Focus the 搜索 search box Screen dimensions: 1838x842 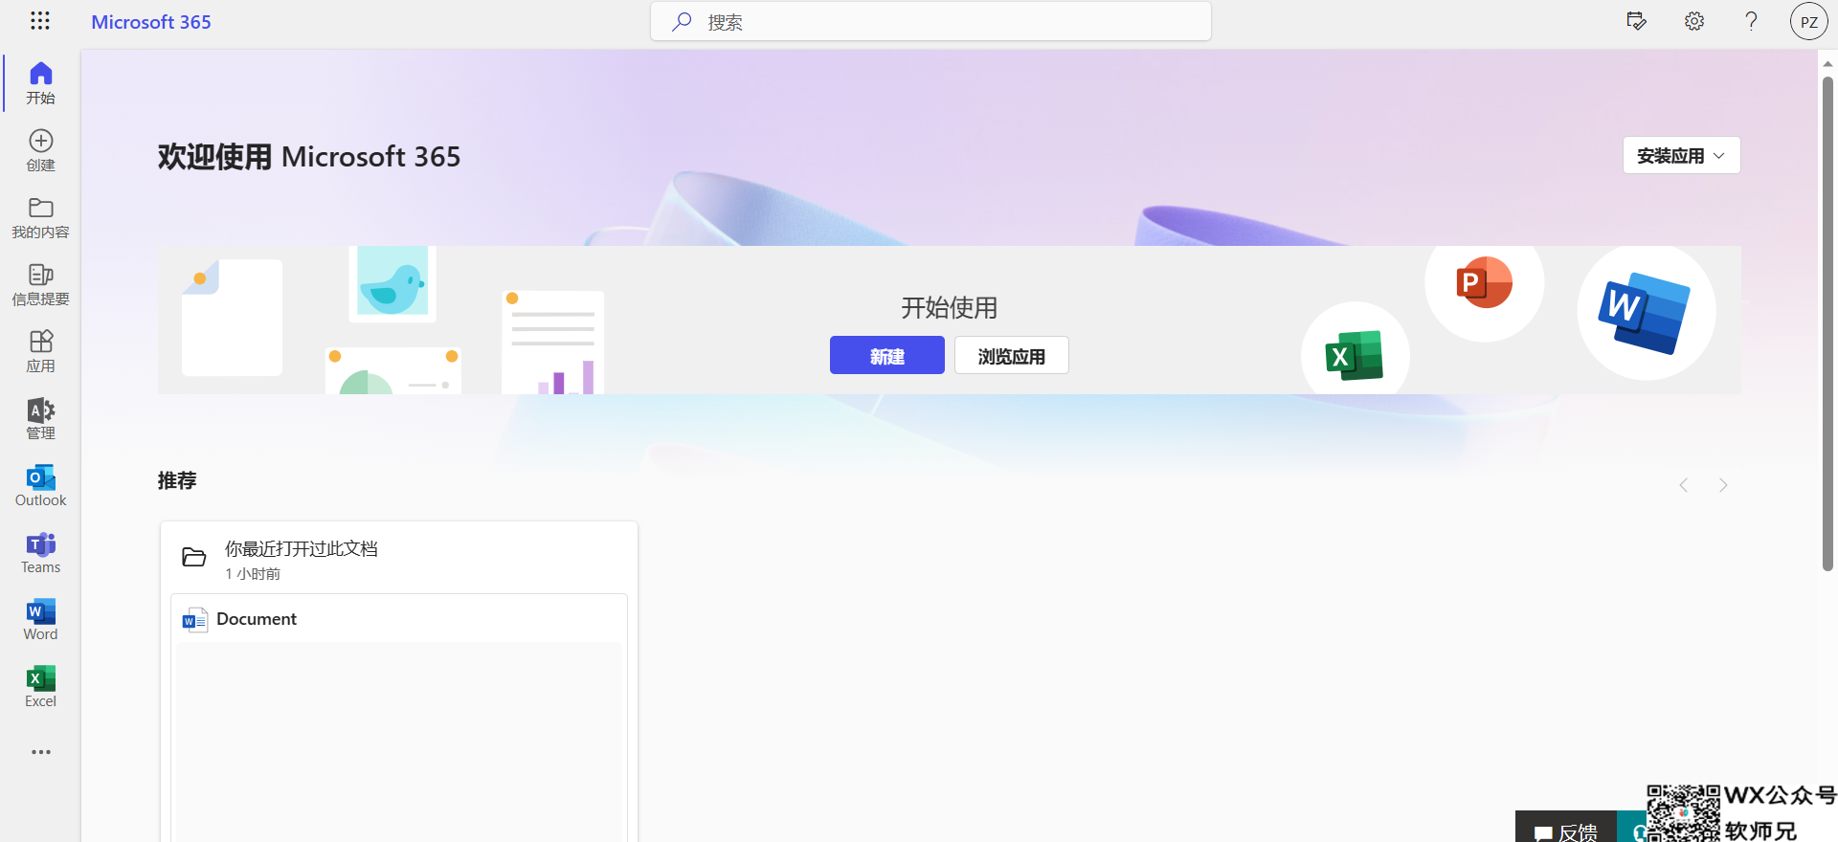[930, 21]
